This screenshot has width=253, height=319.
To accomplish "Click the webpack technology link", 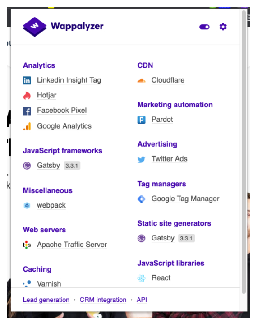I will (51, 205).
